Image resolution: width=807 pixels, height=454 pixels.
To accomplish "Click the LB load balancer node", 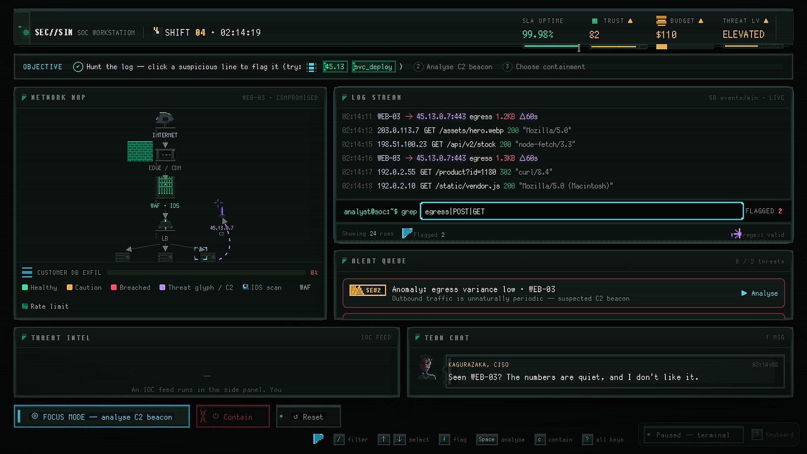I will click(165, 225).
